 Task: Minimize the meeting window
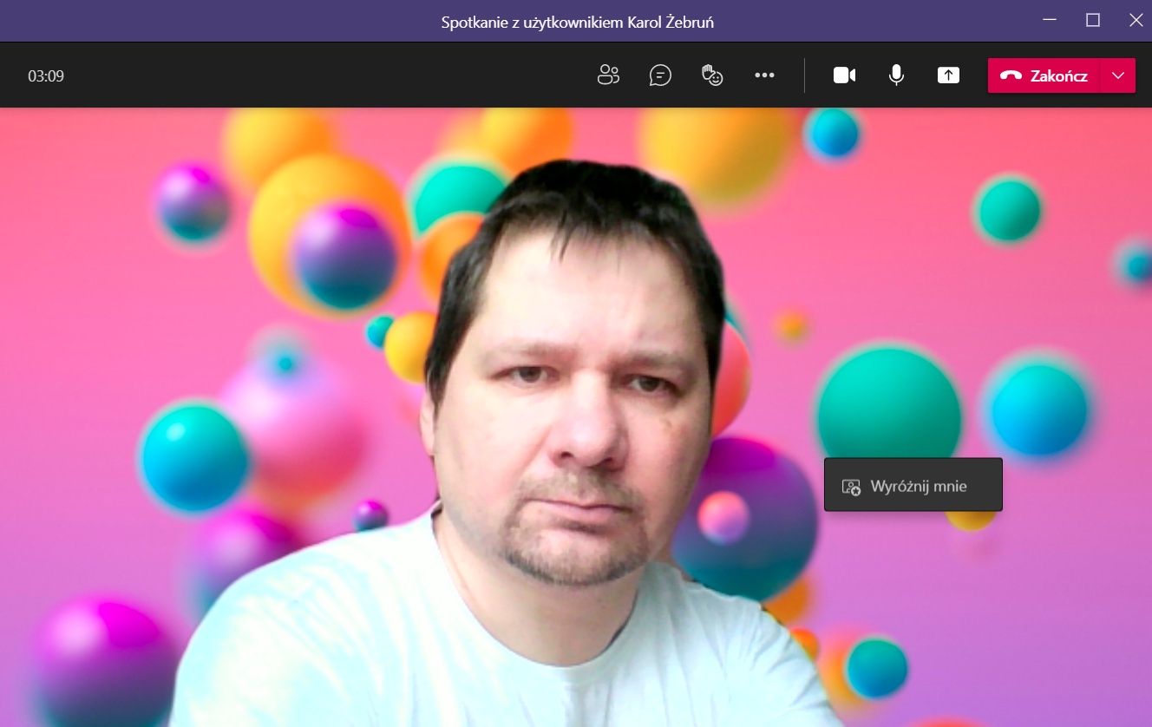[x=1050, y=21]
